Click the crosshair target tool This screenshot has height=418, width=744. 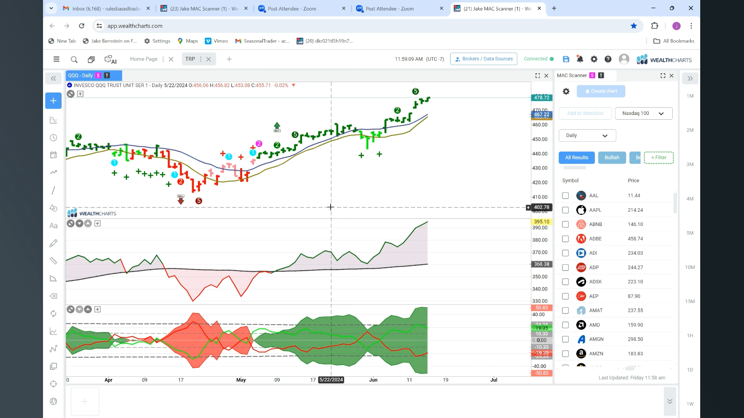tap(53, 384)
